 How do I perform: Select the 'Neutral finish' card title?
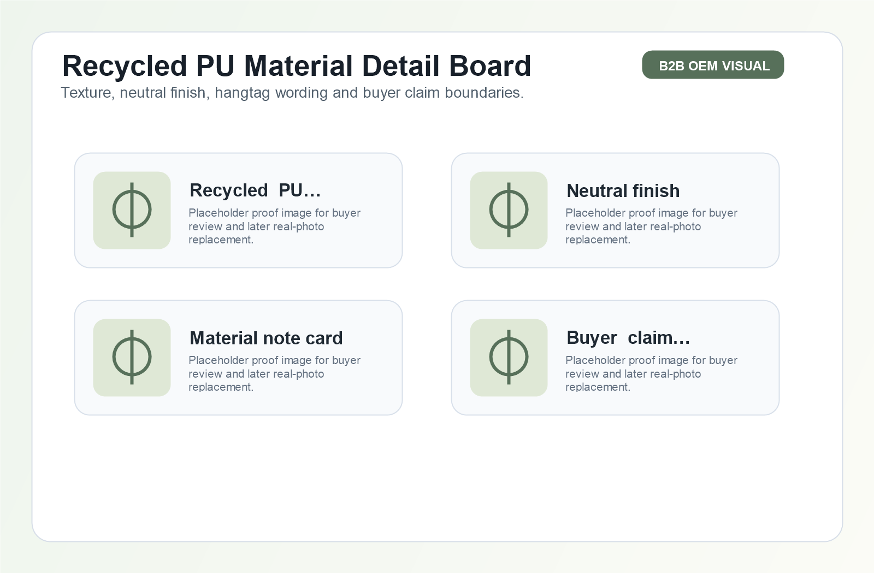coord(623,191)
